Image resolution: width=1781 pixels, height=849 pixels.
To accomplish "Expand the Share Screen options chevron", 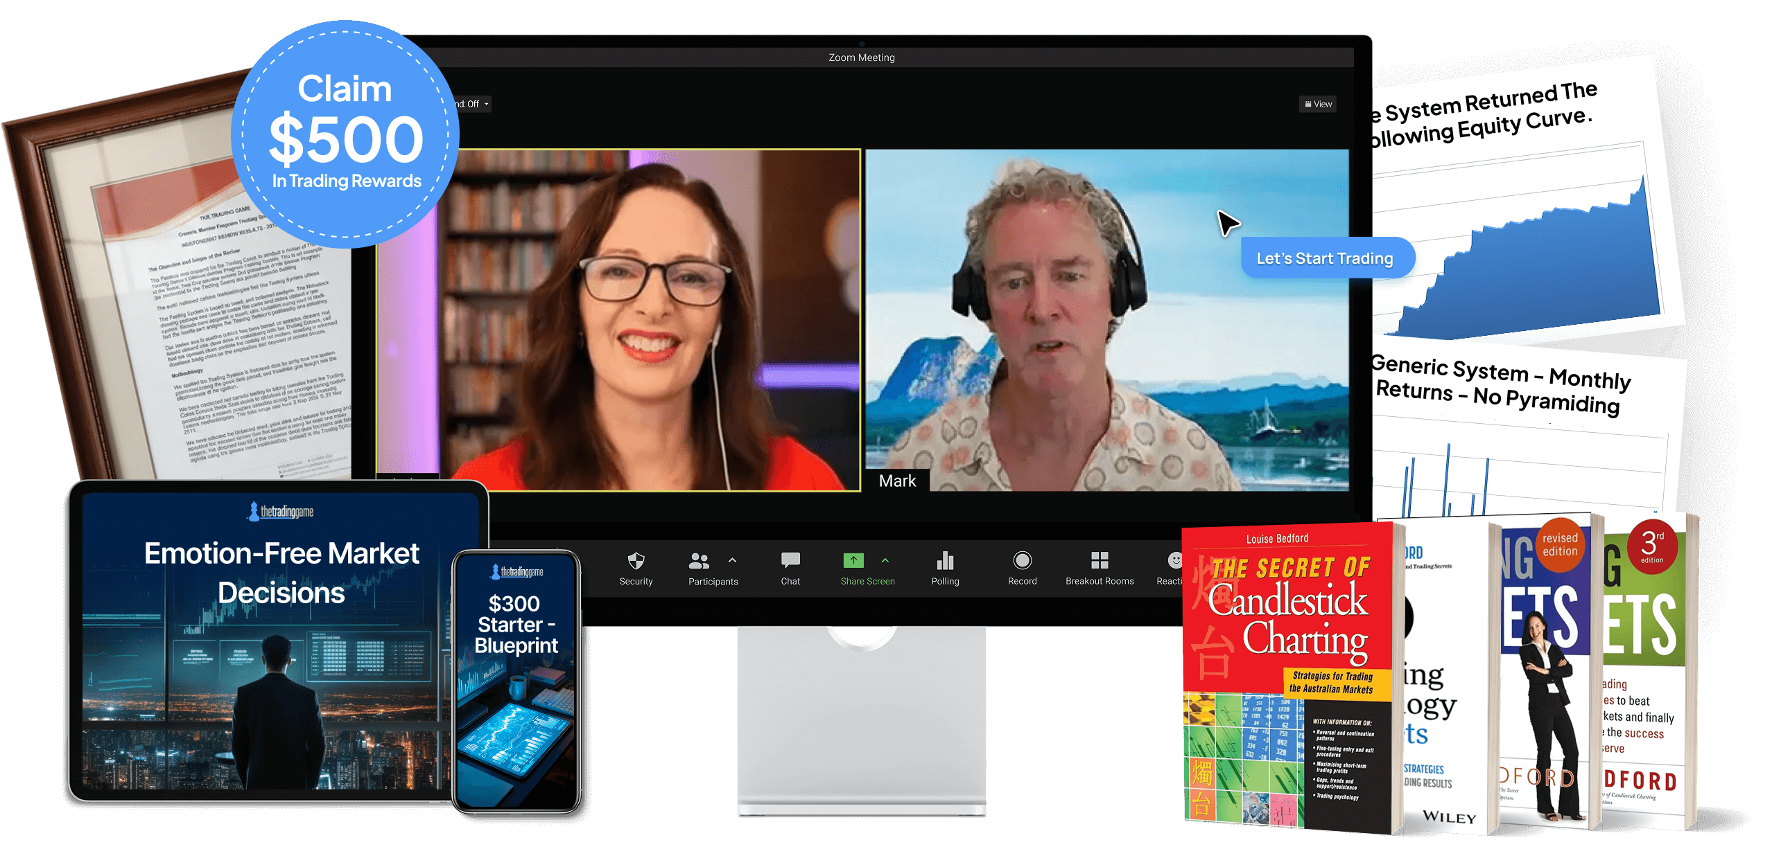I will [885, 560].
